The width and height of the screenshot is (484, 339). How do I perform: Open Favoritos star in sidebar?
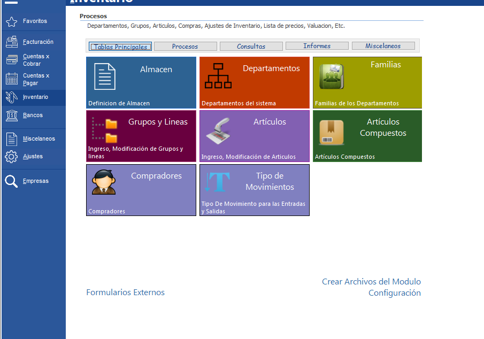click(12, 21)
